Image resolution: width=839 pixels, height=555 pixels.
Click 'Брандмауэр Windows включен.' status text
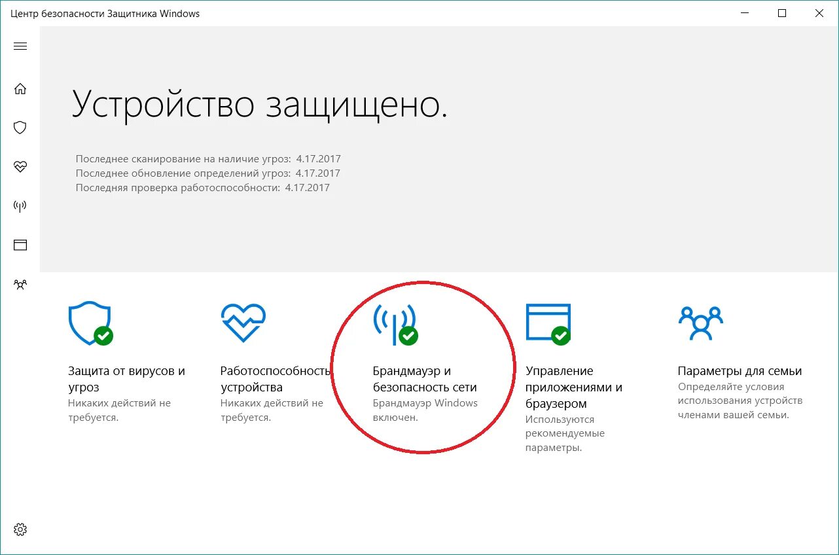point(425,410)
